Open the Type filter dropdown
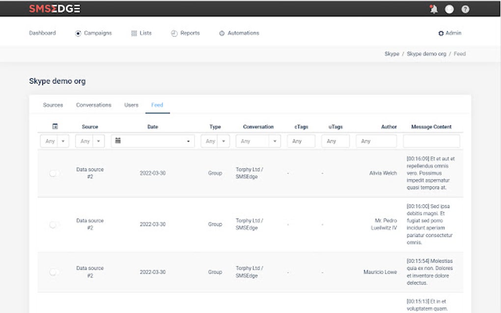The image size is (501, 313). pyautogui.click(x=223, y=141)
